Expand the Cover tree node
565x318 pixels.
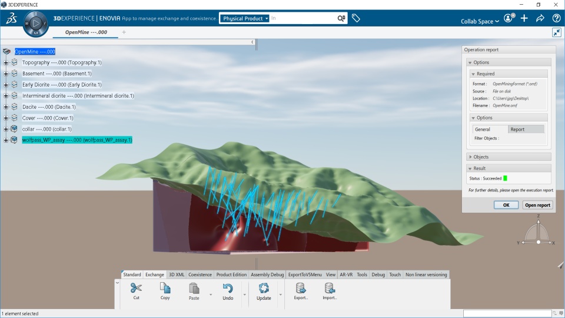[6, 118]
